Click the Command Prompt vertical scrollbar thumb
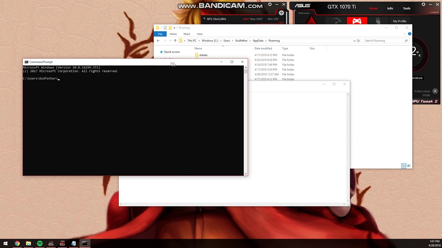This screenshot has height=248, width=442. tap(246, 71)
